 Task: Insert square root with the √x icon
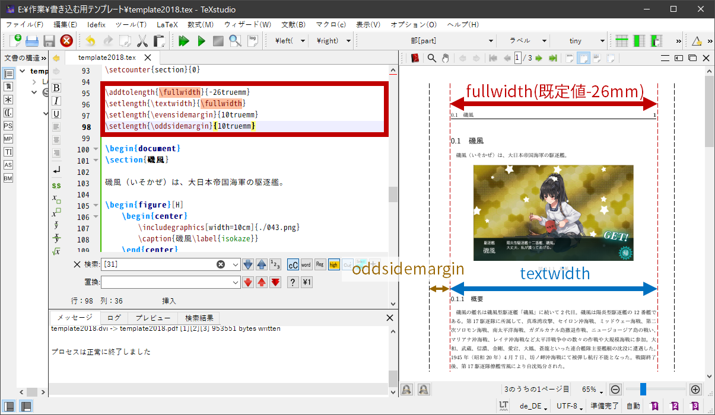(57, 251)
